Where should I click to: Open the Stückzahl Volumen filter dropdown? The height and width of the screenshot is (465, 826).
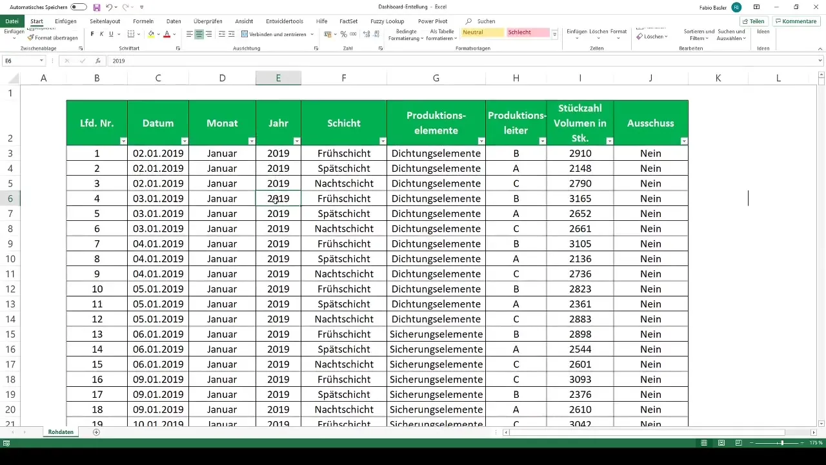[x=609, y=141]
